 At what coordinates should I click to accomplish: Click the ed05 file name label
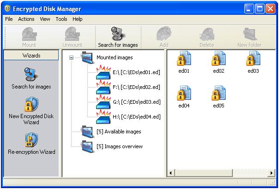[x=218, y=106]
